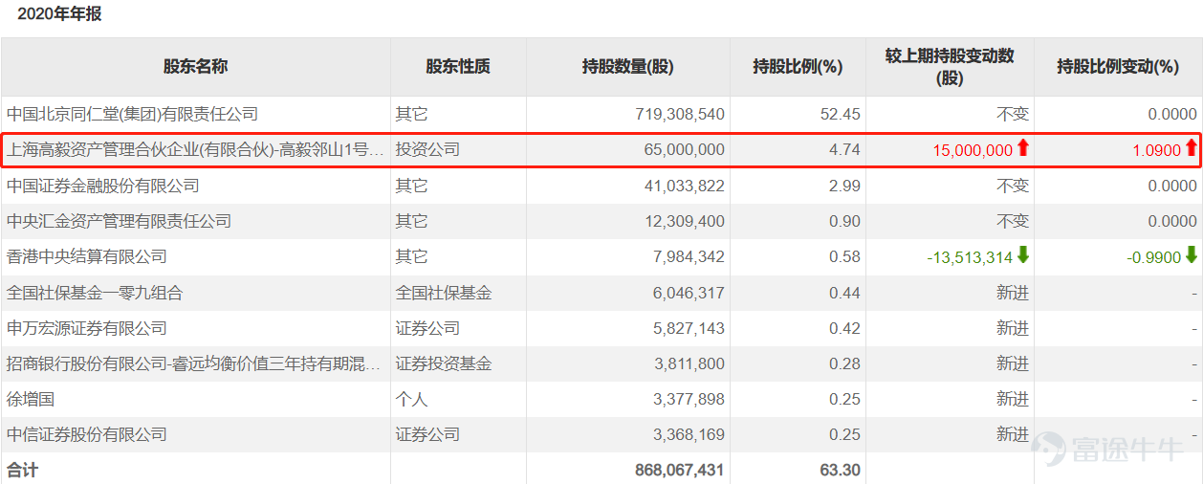The width and height of the screenshot is (1203, 484).
Task: Click the 股东名称 column header
Action: [x=195, y=67]
